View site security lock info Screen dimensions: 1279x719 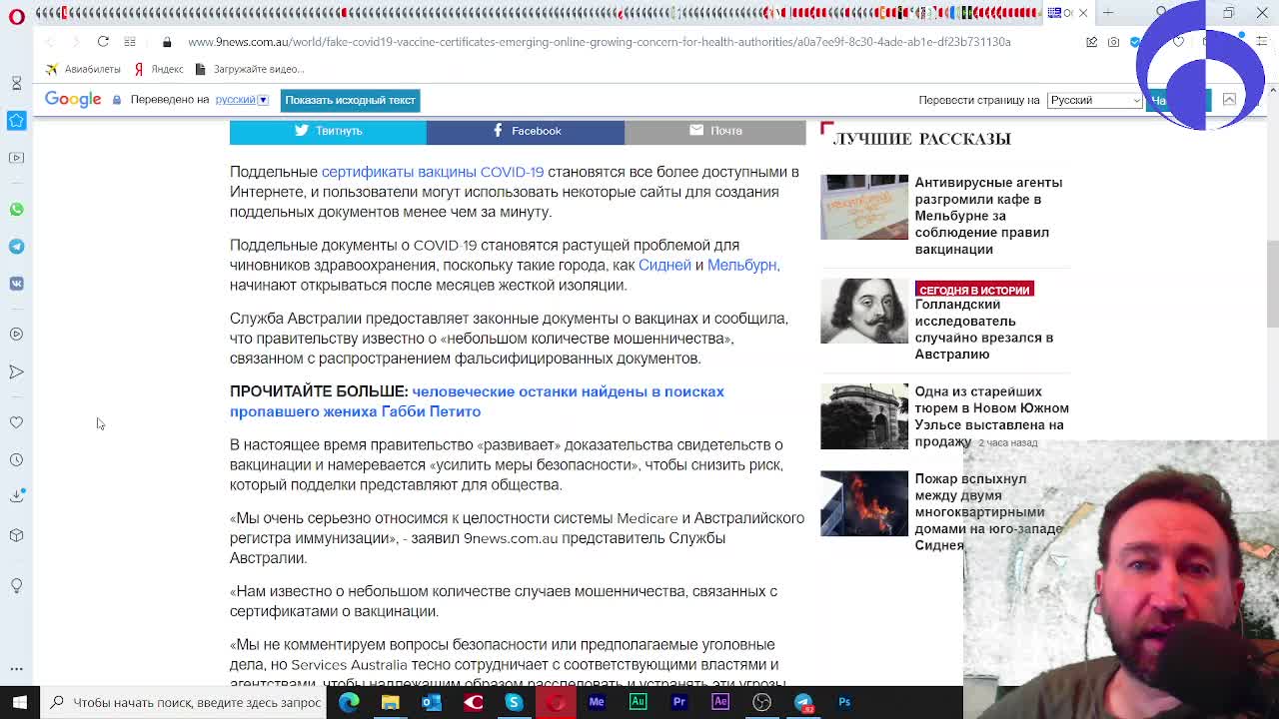(x=167, y=42)
